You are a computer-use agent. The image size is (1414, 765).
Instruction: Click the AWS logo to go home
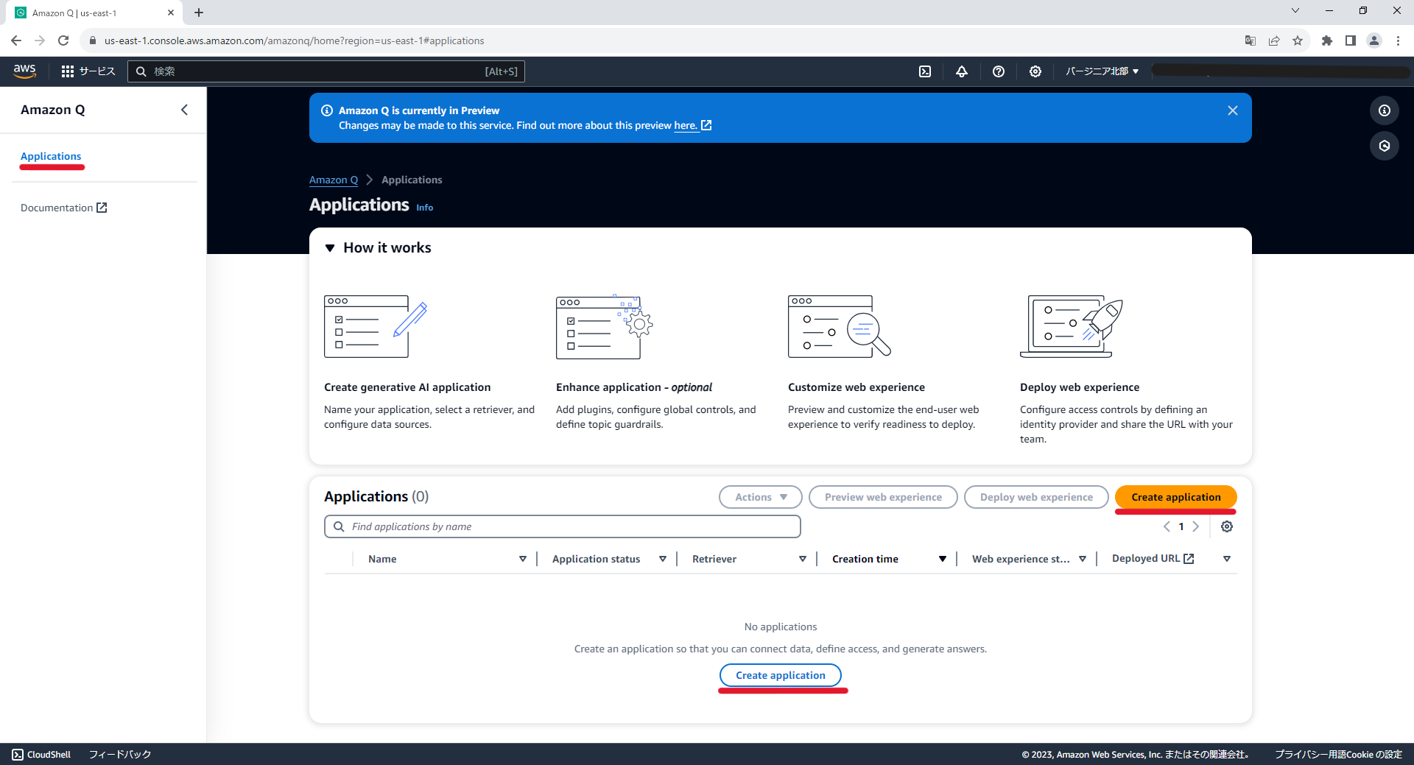click(x=24, y=71)
